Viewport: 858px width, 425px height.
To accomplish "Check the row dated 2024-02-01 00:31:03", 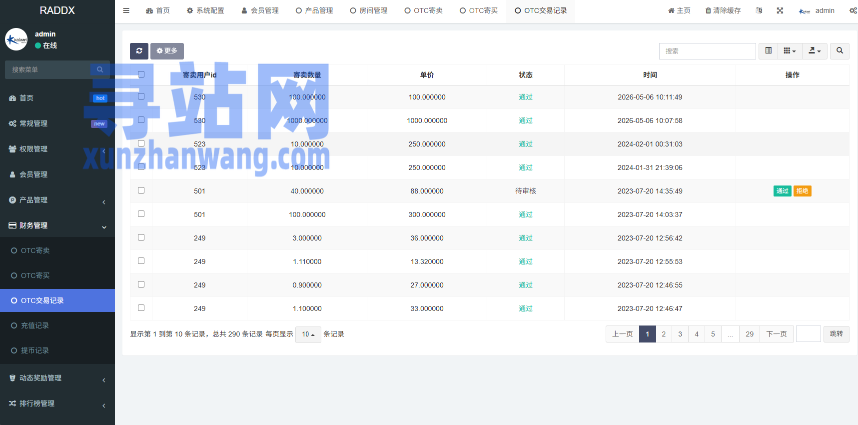I will coord(141,143).
